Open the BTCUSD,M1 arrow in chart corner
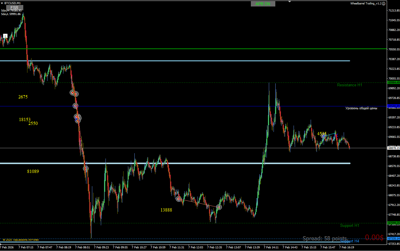Viewport: 400px width, 251px height. [x=2, y=3]
